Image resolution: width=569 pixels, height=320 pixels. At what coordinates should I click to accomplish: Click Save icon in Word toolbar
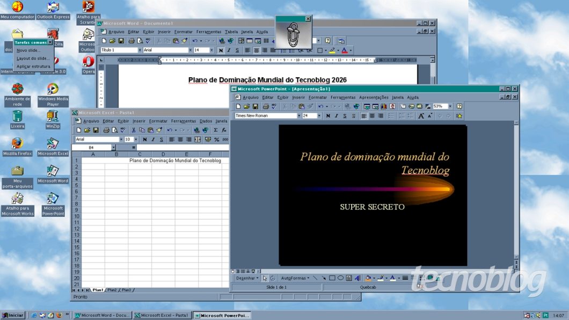121,41
